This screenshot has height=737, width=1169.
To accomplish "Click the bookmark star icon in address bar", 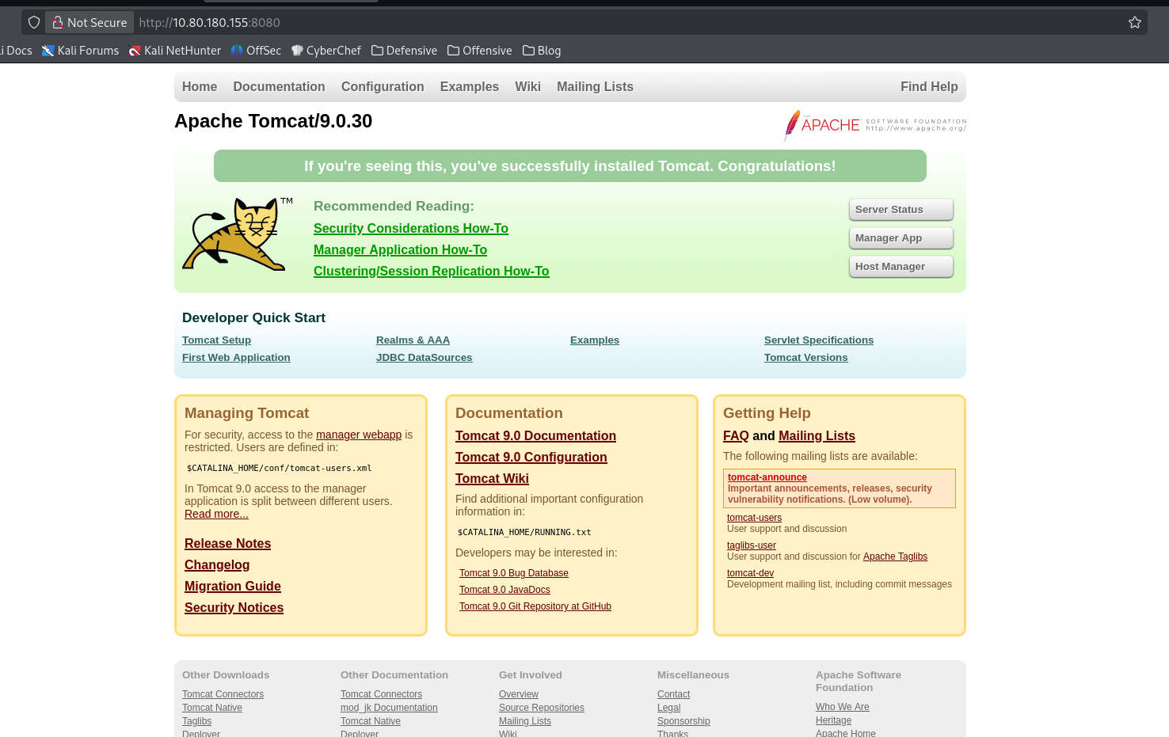I will point(1134,23).
